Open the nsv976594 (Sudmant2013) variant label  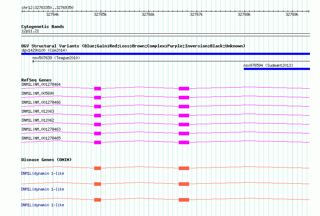tap(268, 66)
